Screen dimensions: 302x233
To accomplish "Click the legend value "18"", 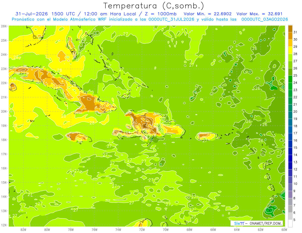I will (295, 126).
